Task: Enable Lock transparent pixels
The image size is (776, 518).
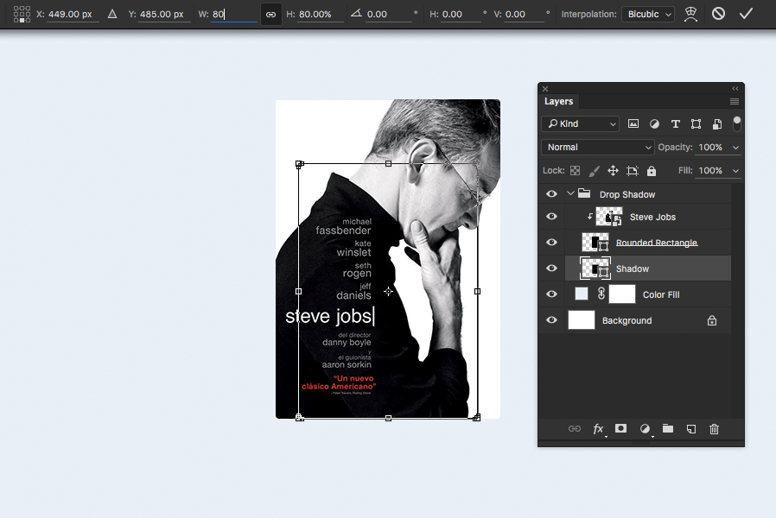Action: 575,170
